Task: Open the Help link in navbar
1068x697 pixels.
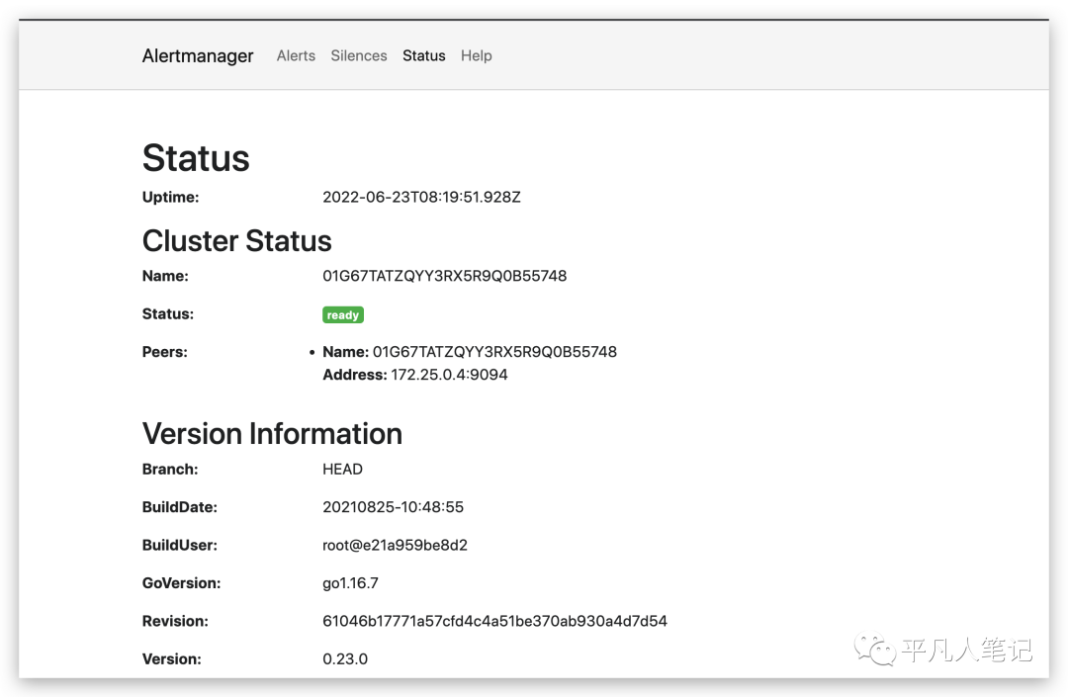Action: (x=476, y=56)
